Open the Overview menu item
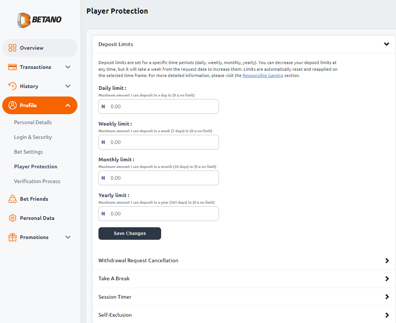 (x=40, y=48)
